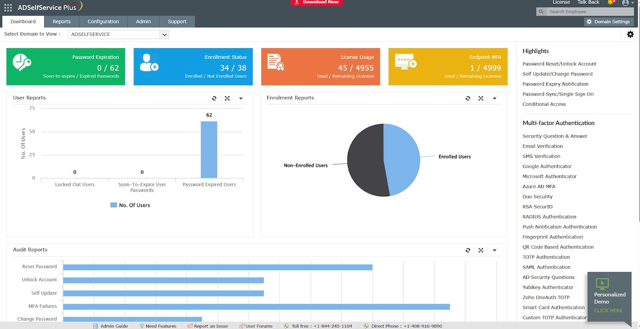Refresh the Audit Reports chart

(468, 250)
